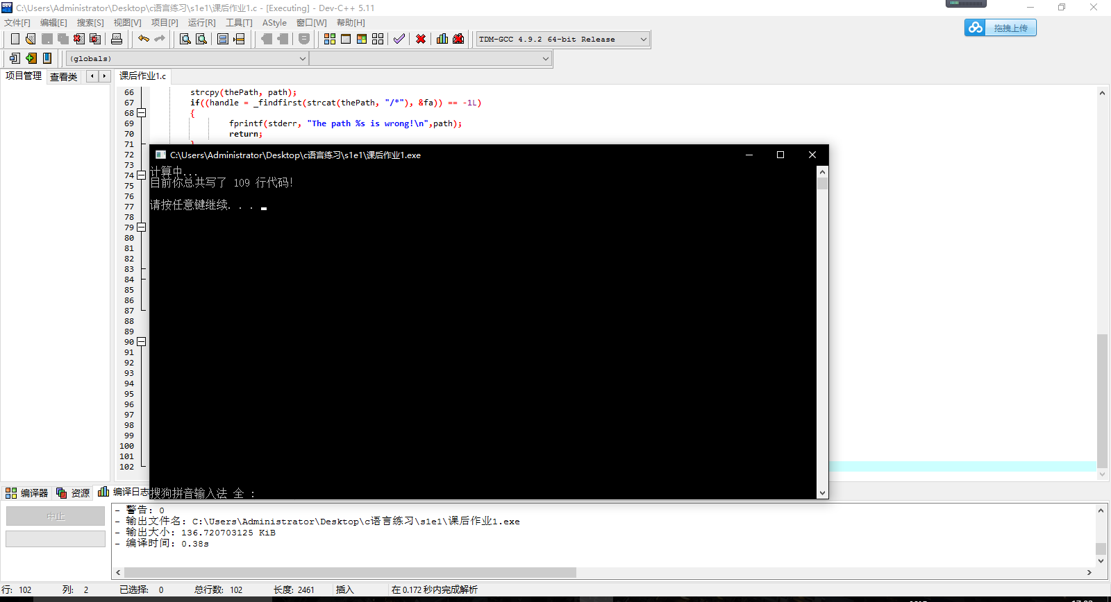Click the editor vertical scrollbar thumb
This screenshot has width=1111, height=602.
[x=1102, y=401]
